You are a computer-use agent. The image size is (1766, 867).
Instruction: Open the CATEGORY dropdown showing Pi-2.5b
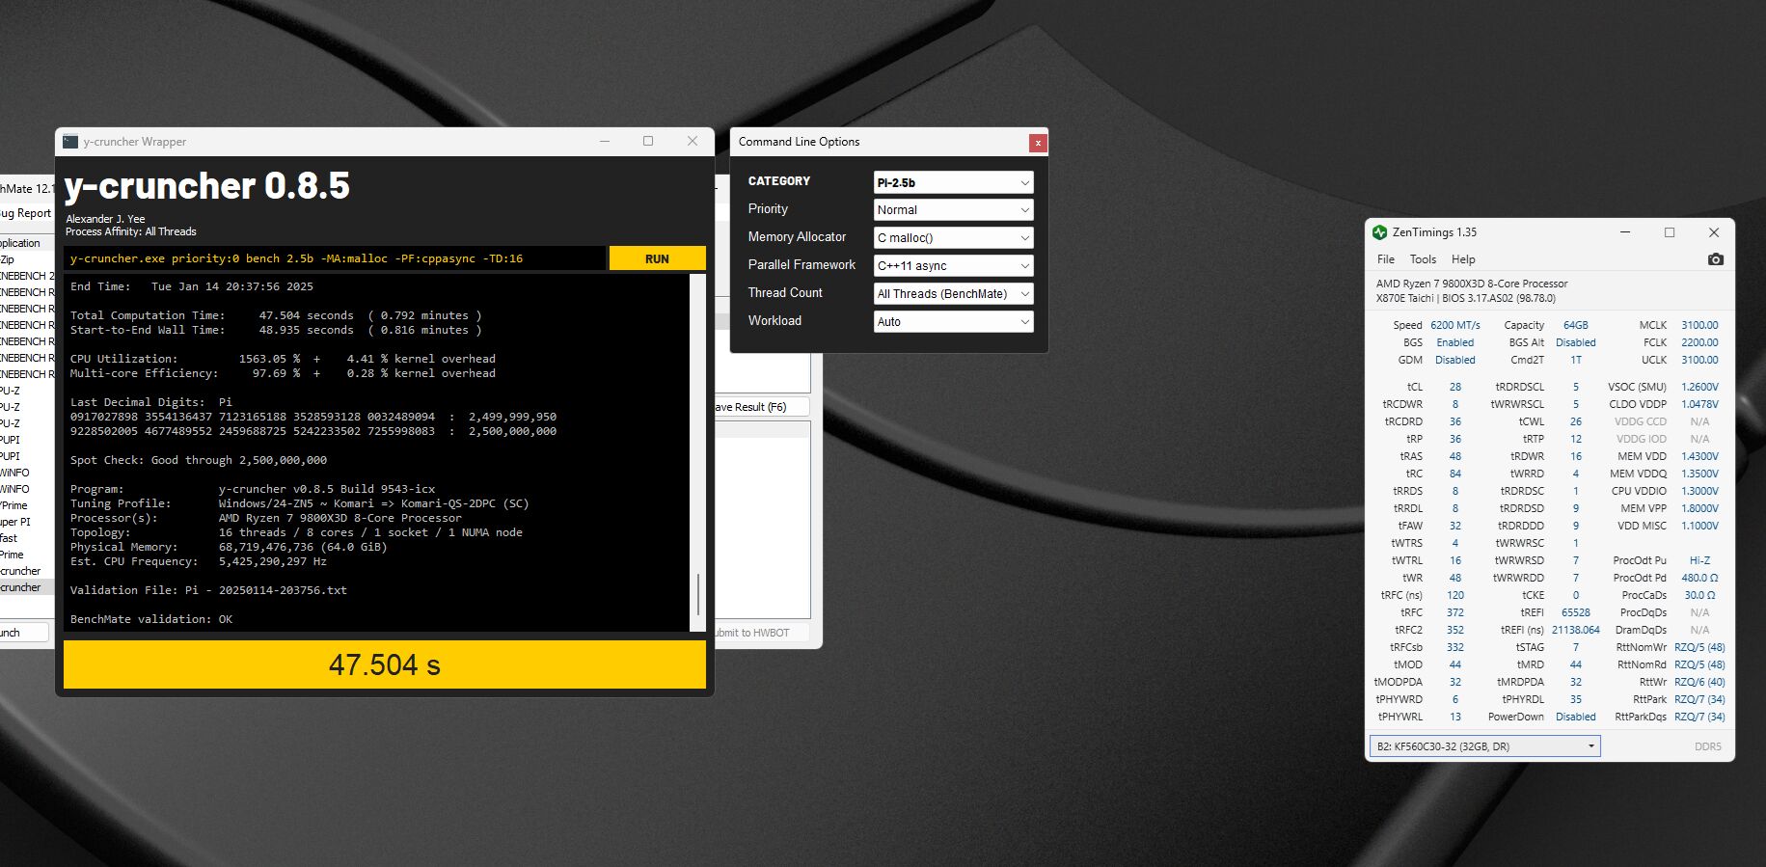(953, 182)
